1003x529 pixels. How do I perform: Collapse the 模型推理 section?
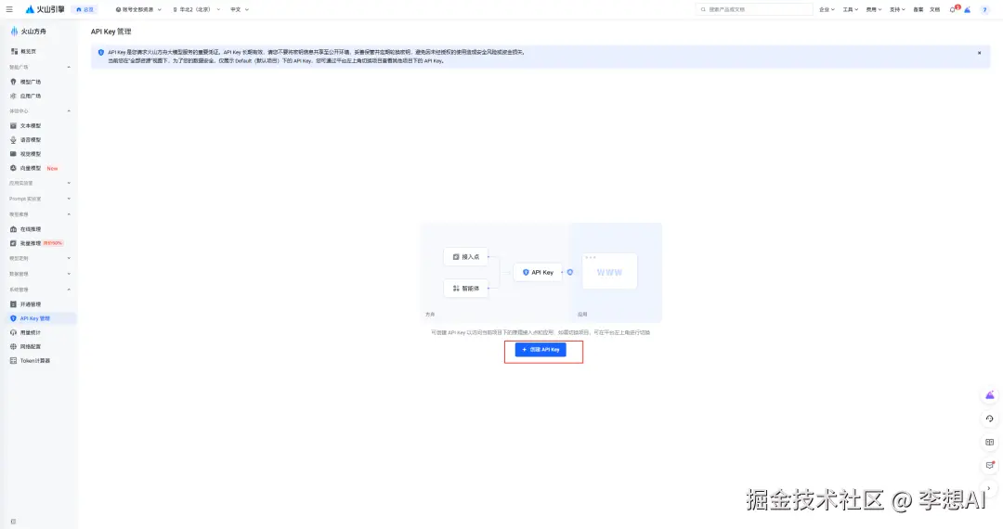tap(69, 214)
